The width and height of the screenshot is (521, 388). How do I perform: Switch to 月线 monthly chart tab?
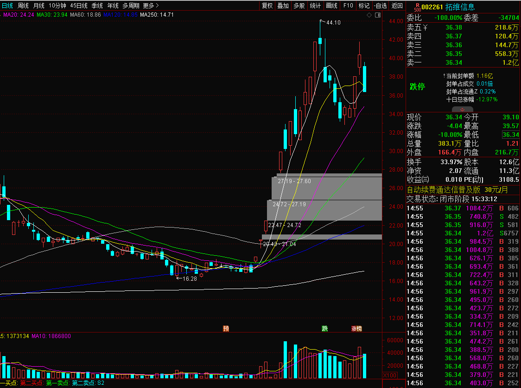coord(39,6)
